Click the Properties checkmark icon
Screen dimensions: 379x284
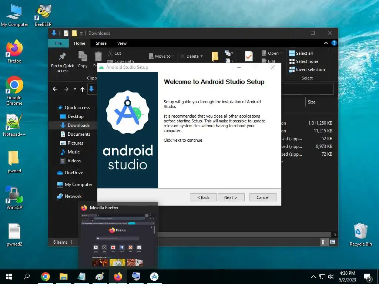[249, 56]
